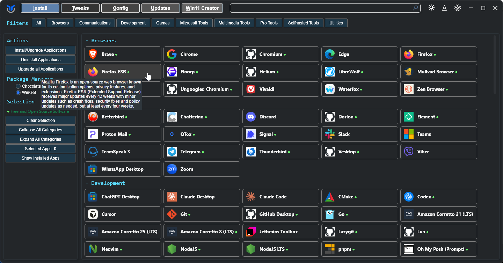Image resolution: width=503 pixels, height=263 pixels.
Task: Click the Proton Mail icon
Action: tap(93, 134)
